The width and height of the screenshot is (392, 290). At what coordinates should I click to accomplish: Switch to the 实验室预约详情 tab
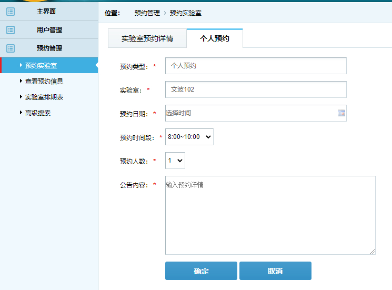pyautogui.click(x=147, y=39)
